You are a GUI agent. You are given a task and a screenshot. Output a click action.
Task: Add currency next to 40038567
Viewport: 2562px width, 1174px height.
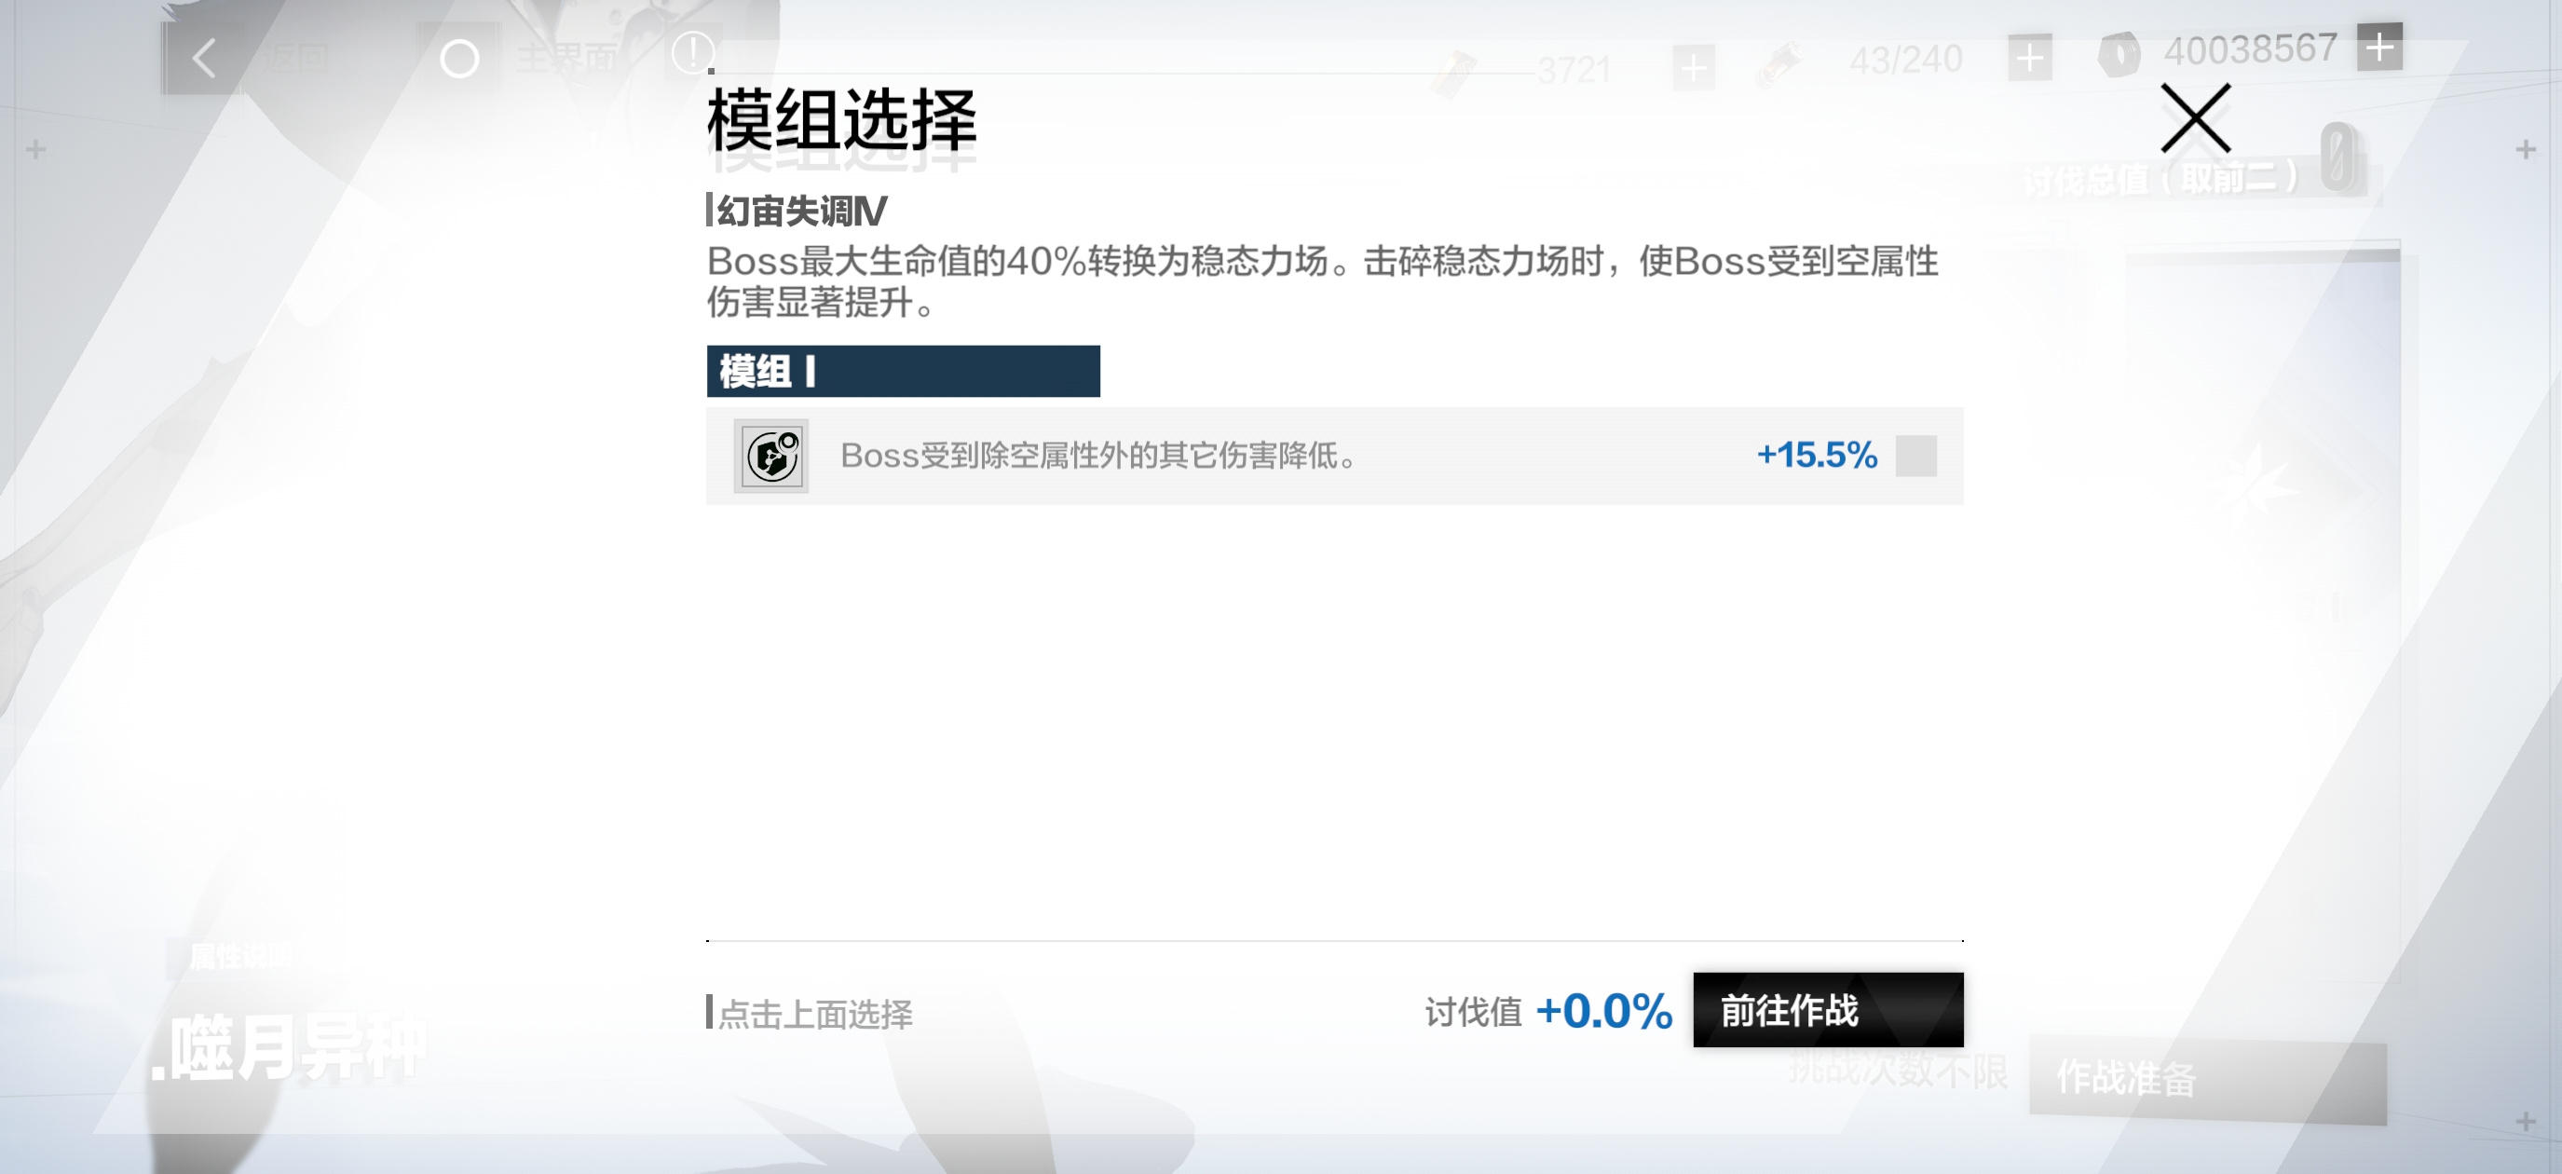coord(2379,47)
